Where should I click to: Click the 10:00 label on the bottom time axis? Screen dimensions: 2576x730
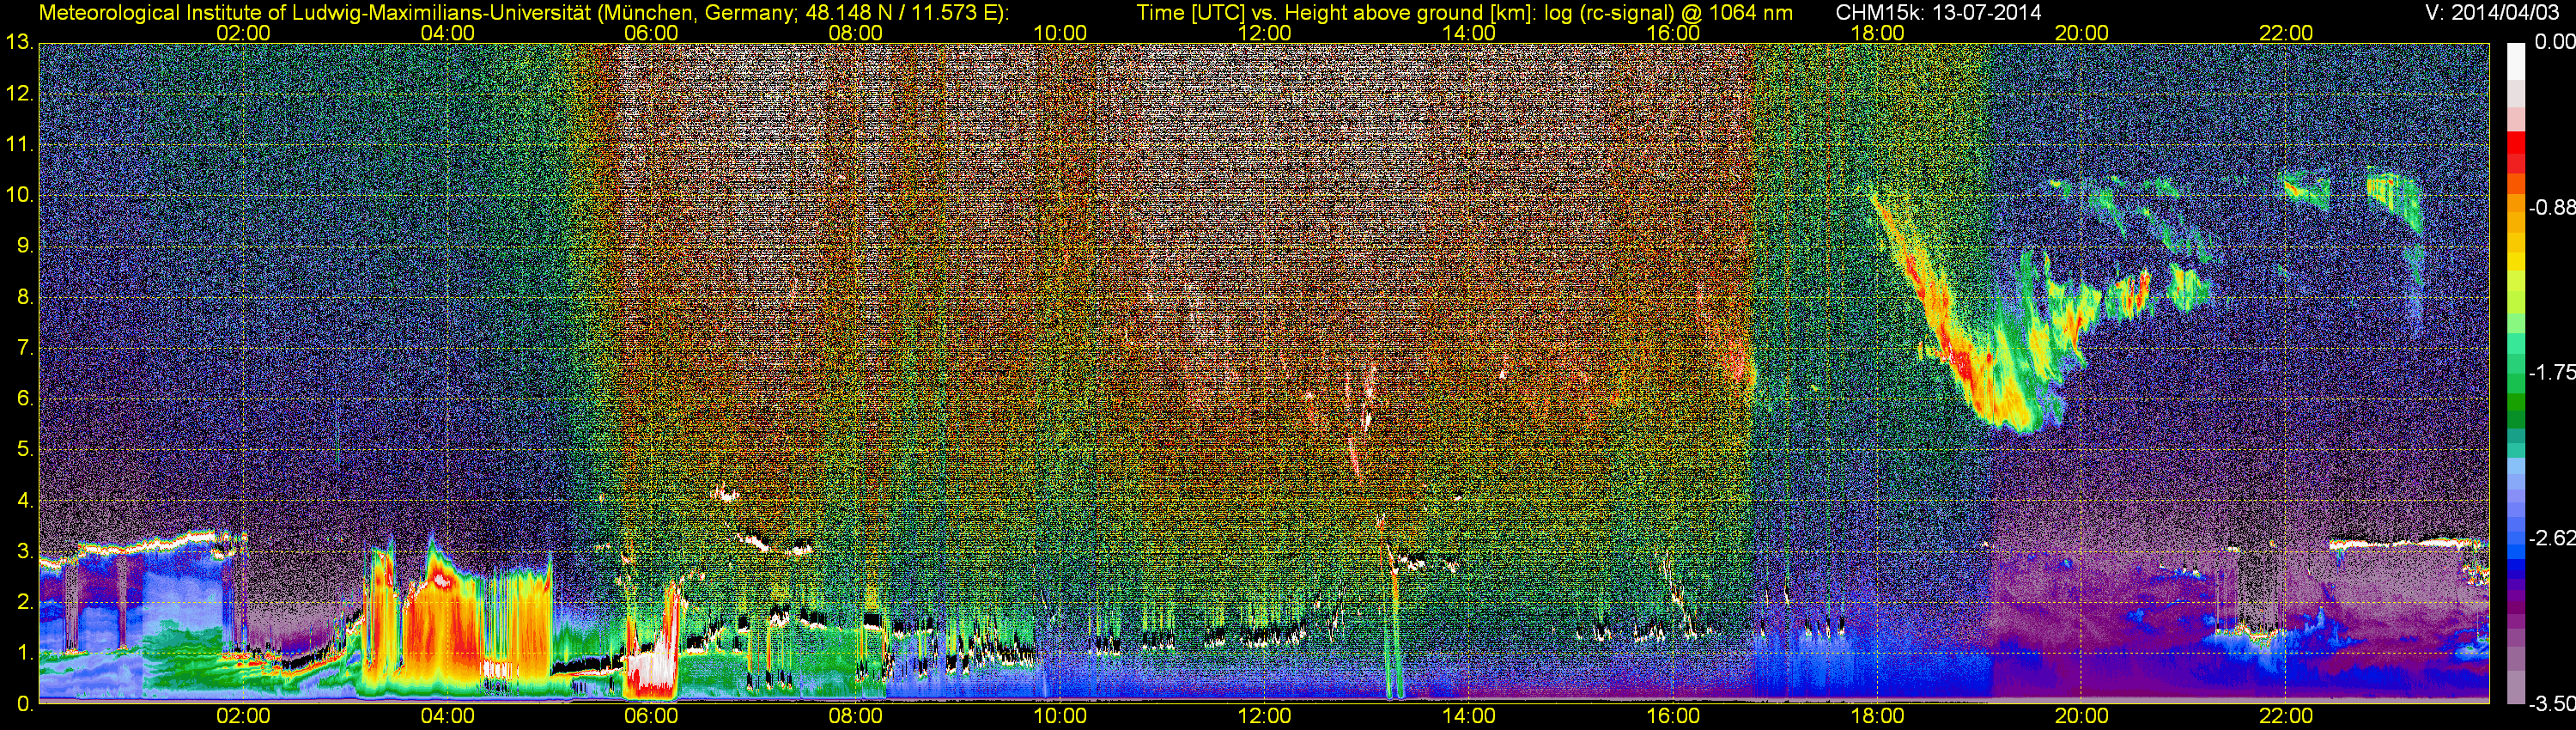click(x=1060, y=716)
